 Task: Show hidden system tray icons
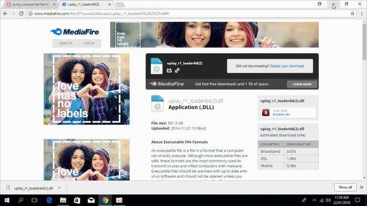point(314,200)
